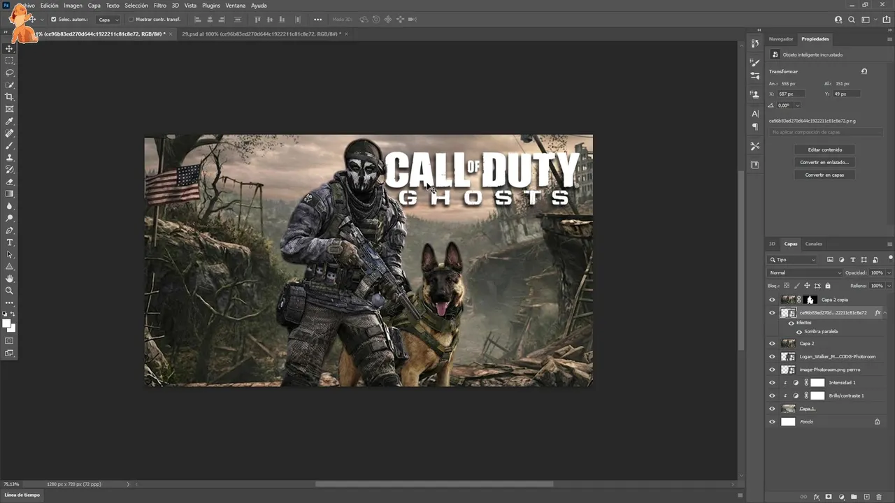Click the Convertir en capas button
Viewport: 895px width, 503px height.
[825, 175]
